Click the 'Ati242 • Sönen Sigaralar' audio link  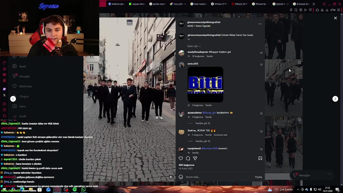[x=199, y=26]
